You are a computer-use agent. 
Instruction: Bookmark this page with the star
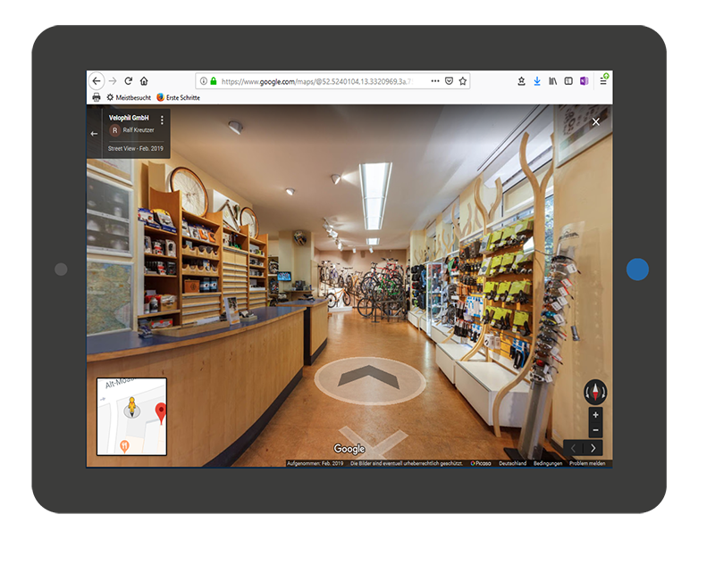[x=463, y=81]
